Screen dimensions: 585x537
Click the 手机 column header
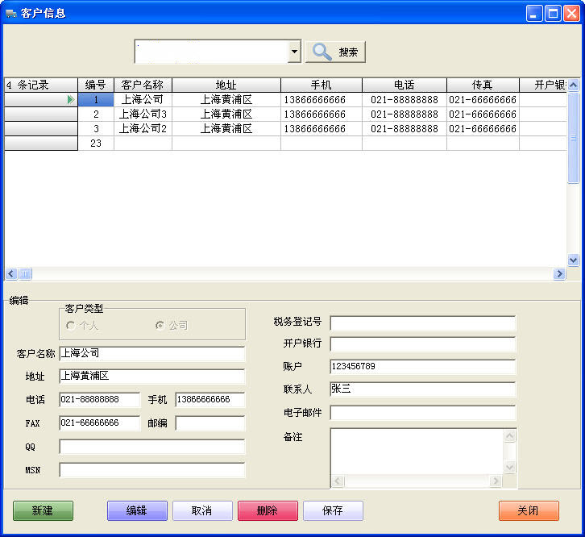[322, 85]
